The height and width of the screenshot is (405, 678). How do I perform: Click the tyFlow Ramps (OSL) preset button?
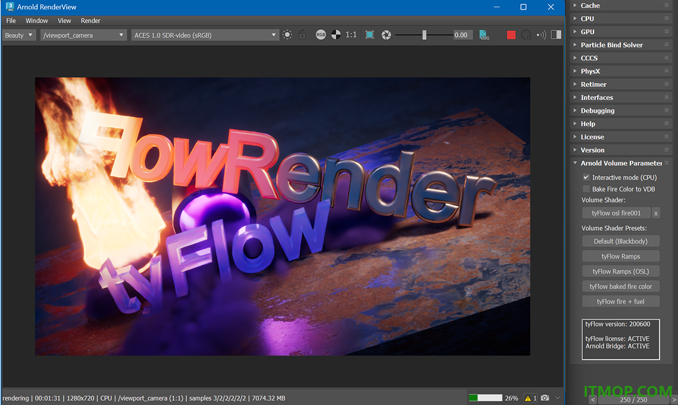coord(620,271)
